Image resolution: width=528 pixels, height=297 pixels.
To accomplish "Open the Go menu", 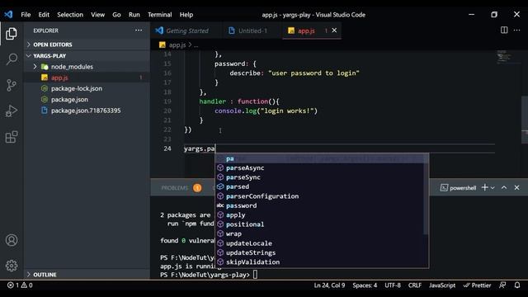I will pos(116,15).
